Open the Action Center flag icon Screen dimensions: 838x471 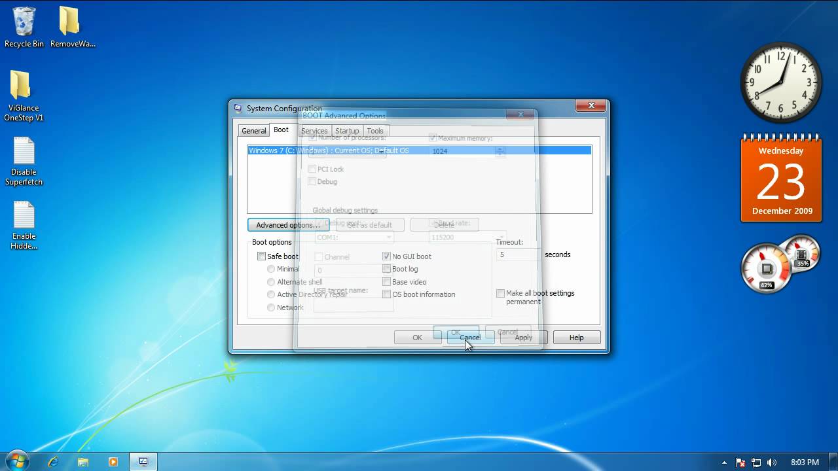pyautogui.click(x=741, y=462)
